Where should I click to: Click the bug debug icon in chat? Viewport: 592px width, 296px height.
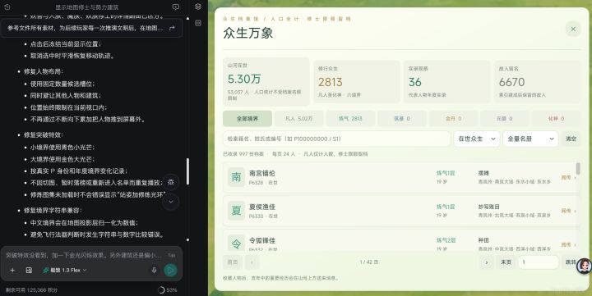point(171,182)
